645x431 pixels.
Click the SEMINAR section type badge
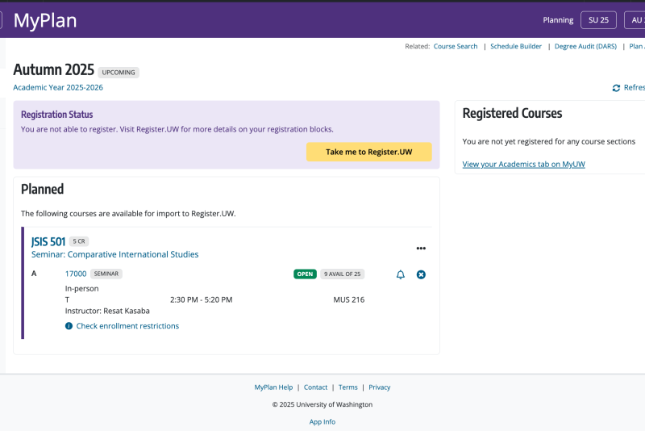coord(106,274)
